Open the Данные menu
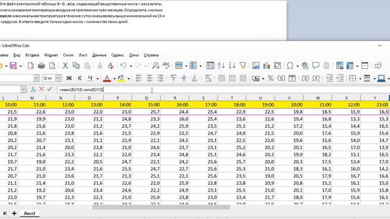The width and height of the screenshot is (390, 219). 99,55
